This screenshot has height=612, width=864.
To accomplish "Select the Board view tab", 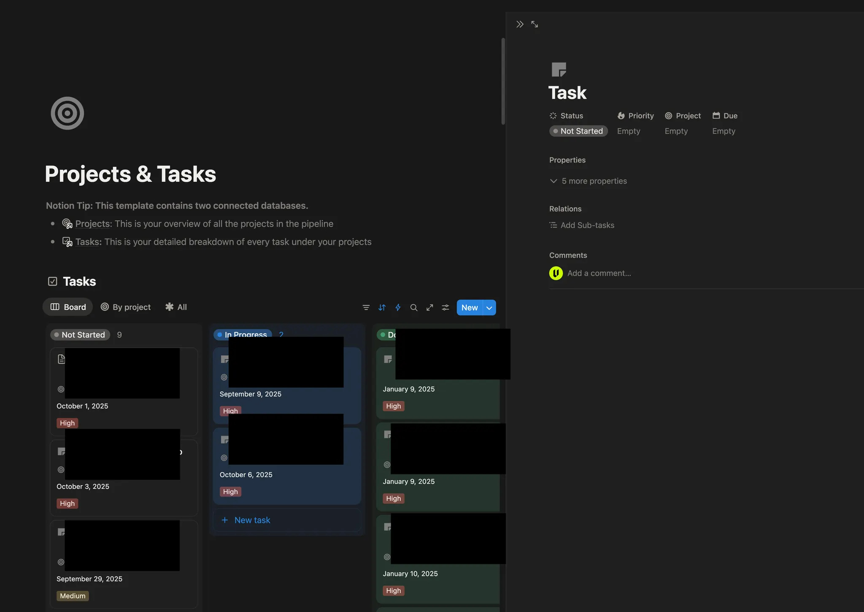I will coord(68,307).
